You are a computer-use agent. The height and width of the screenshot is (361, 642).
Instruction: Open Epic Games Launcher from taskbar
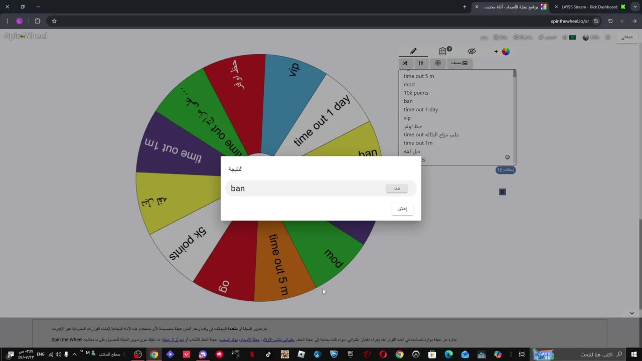point(350,354)
